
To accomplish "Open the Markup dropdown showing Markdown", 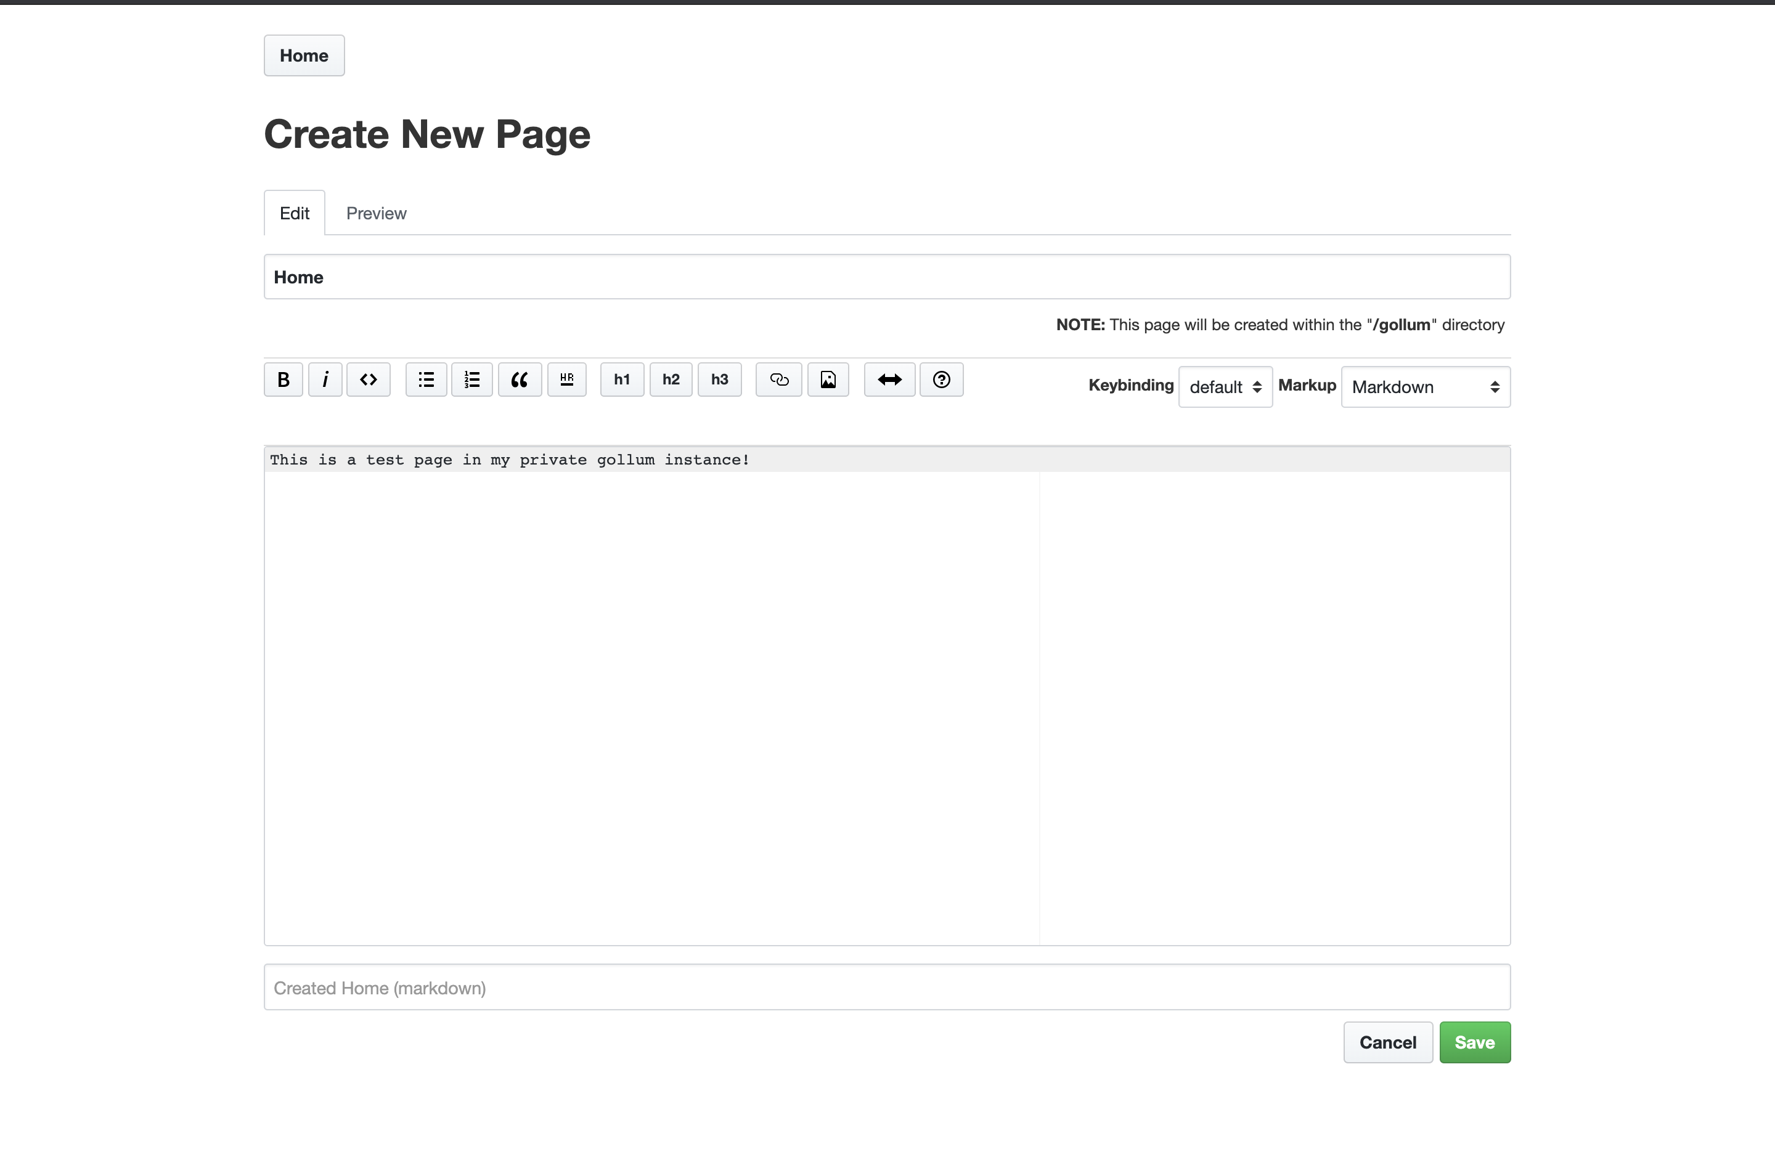I will 1425,387.
